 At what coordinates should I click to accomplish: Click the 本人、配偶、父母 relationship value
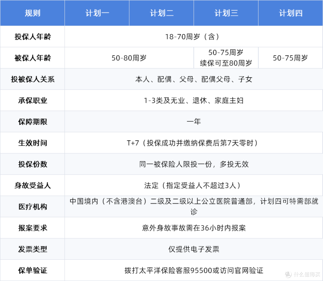pyautogui.click(x=194, y=79)
